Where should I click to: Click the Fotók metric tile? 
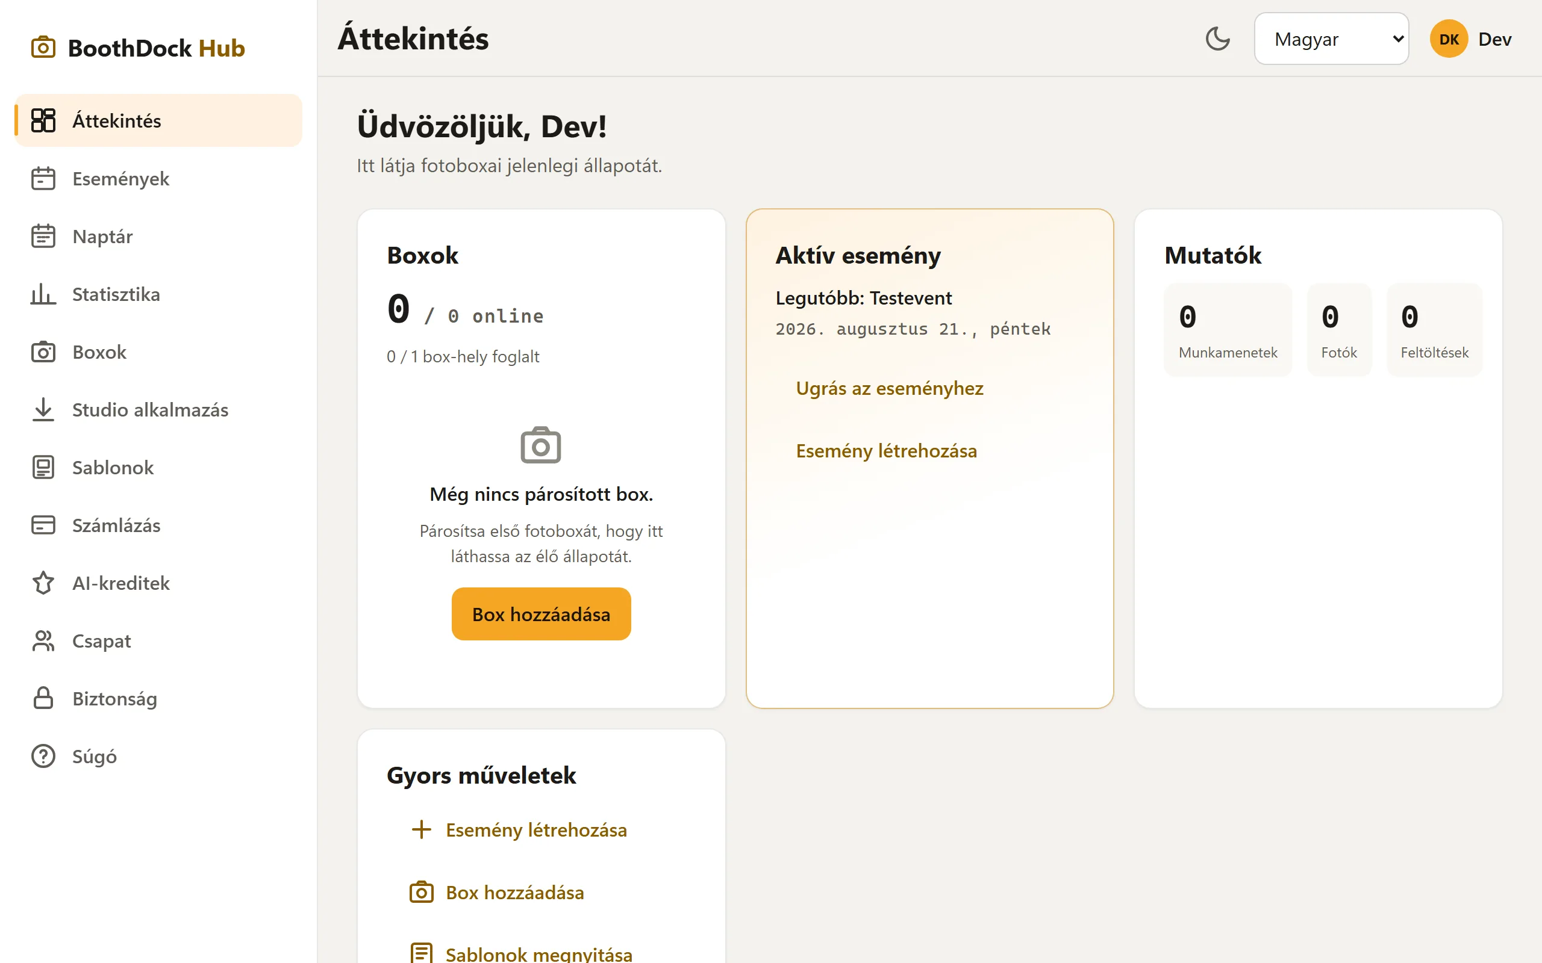click(x=1339, y=330)
